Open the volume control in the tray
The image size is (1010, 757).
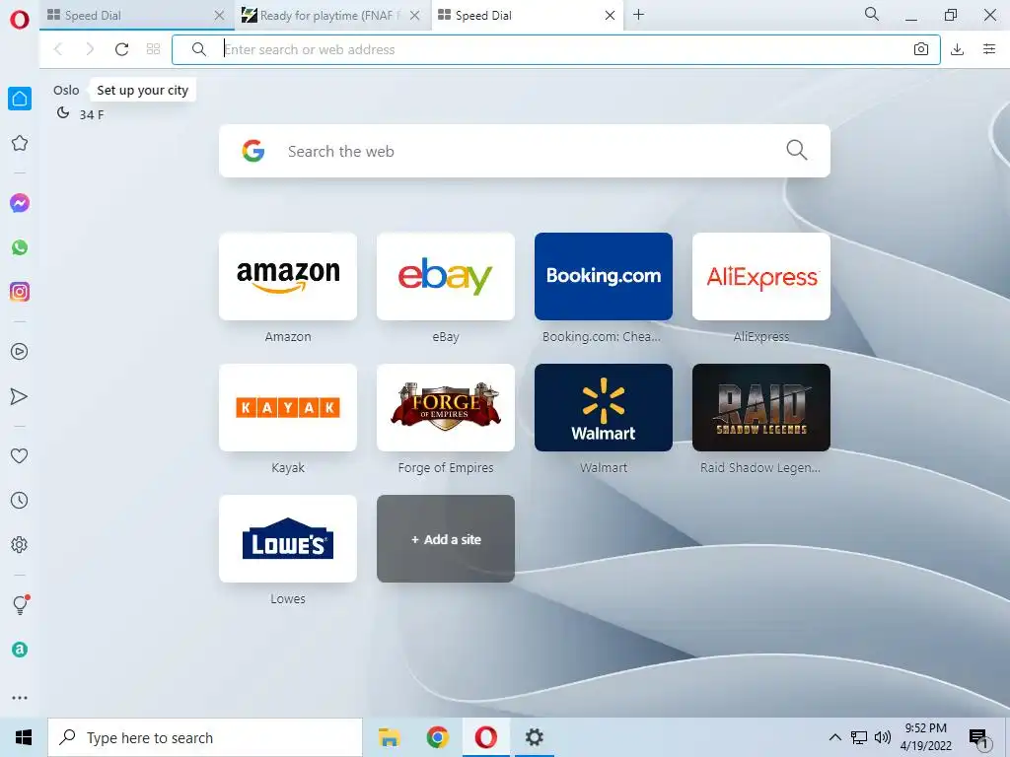(883, 737)
